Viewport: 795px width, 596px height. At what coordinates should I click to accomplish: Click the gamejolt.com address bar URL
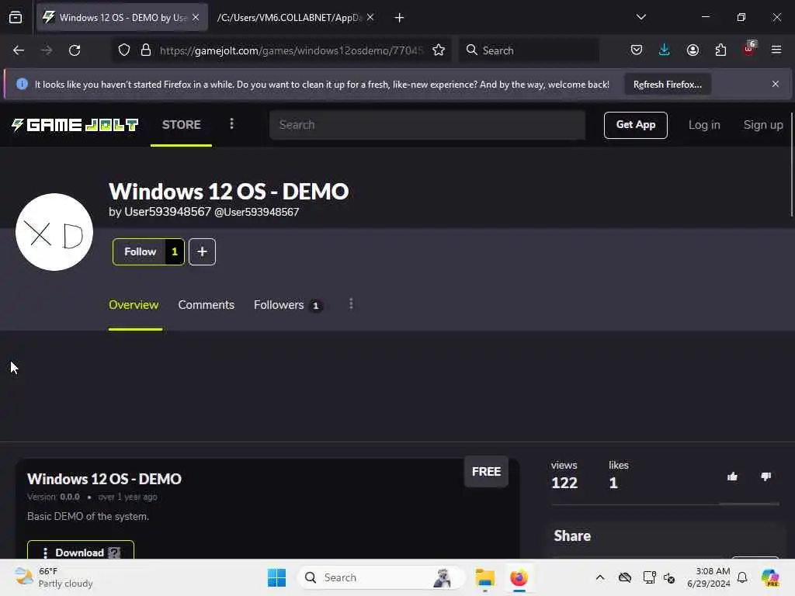tap(290, 50)
